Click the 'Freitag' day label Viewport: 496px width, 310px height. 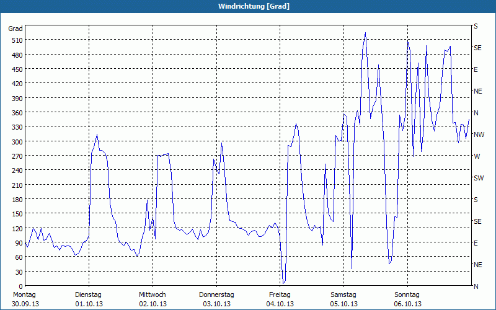[x=280, y=294]
